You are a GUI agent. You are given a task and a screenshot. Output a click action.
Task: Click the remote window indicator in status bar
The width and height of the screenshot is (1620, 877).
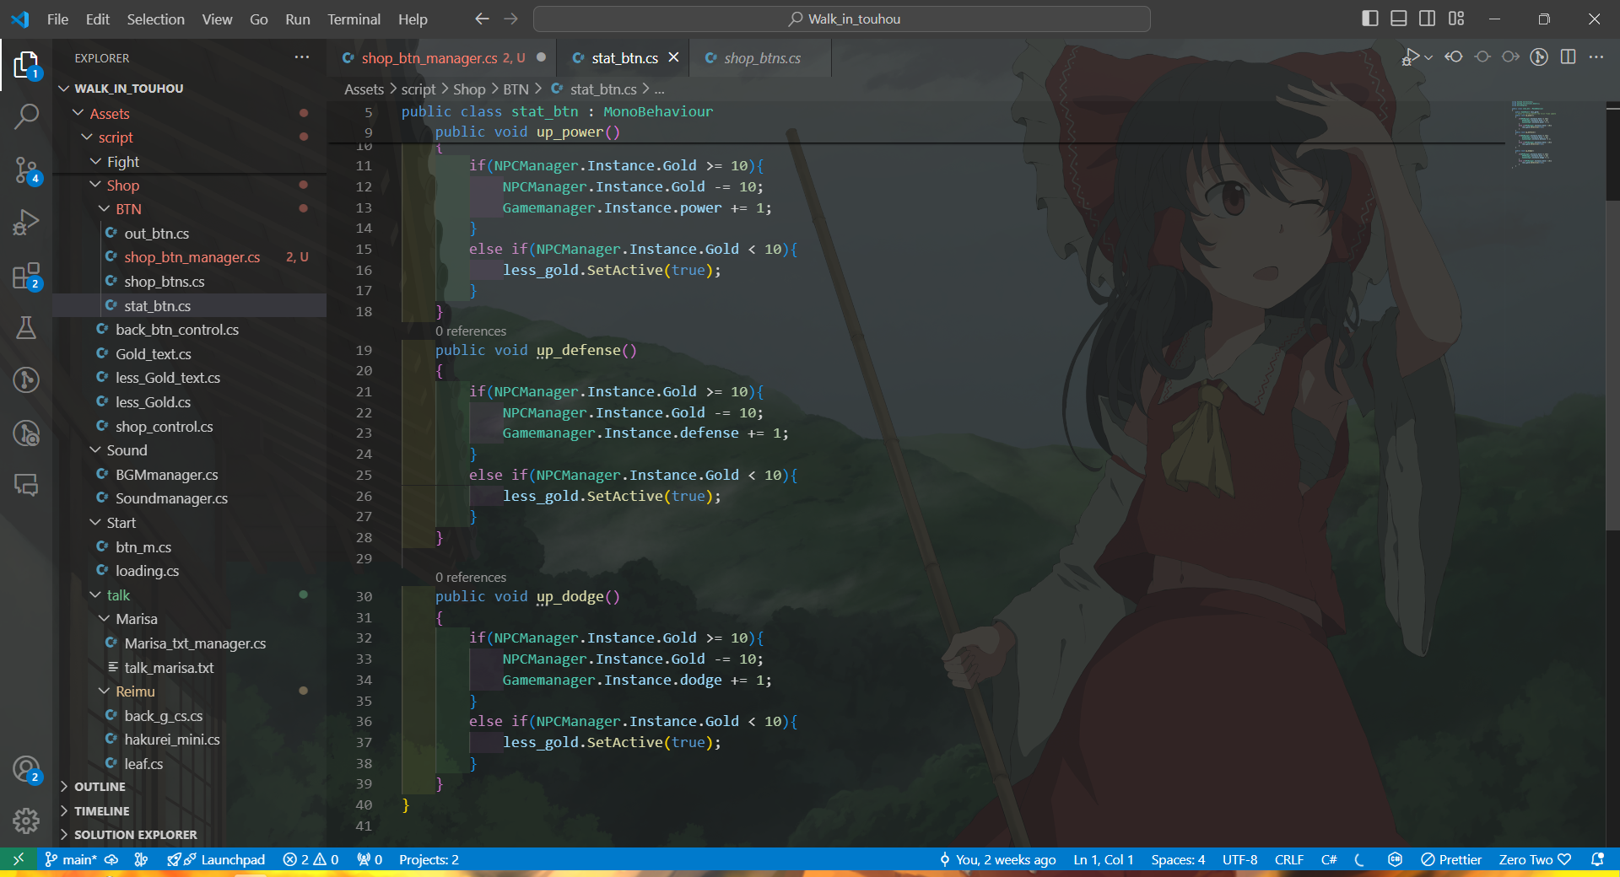pos(18,859)
